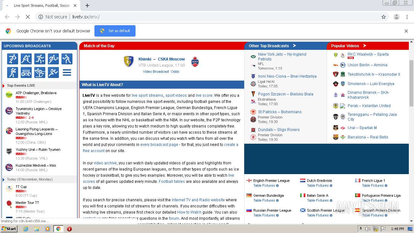Open the taskbar file explorer icon

pyautogui.click(x=37, y=229)
